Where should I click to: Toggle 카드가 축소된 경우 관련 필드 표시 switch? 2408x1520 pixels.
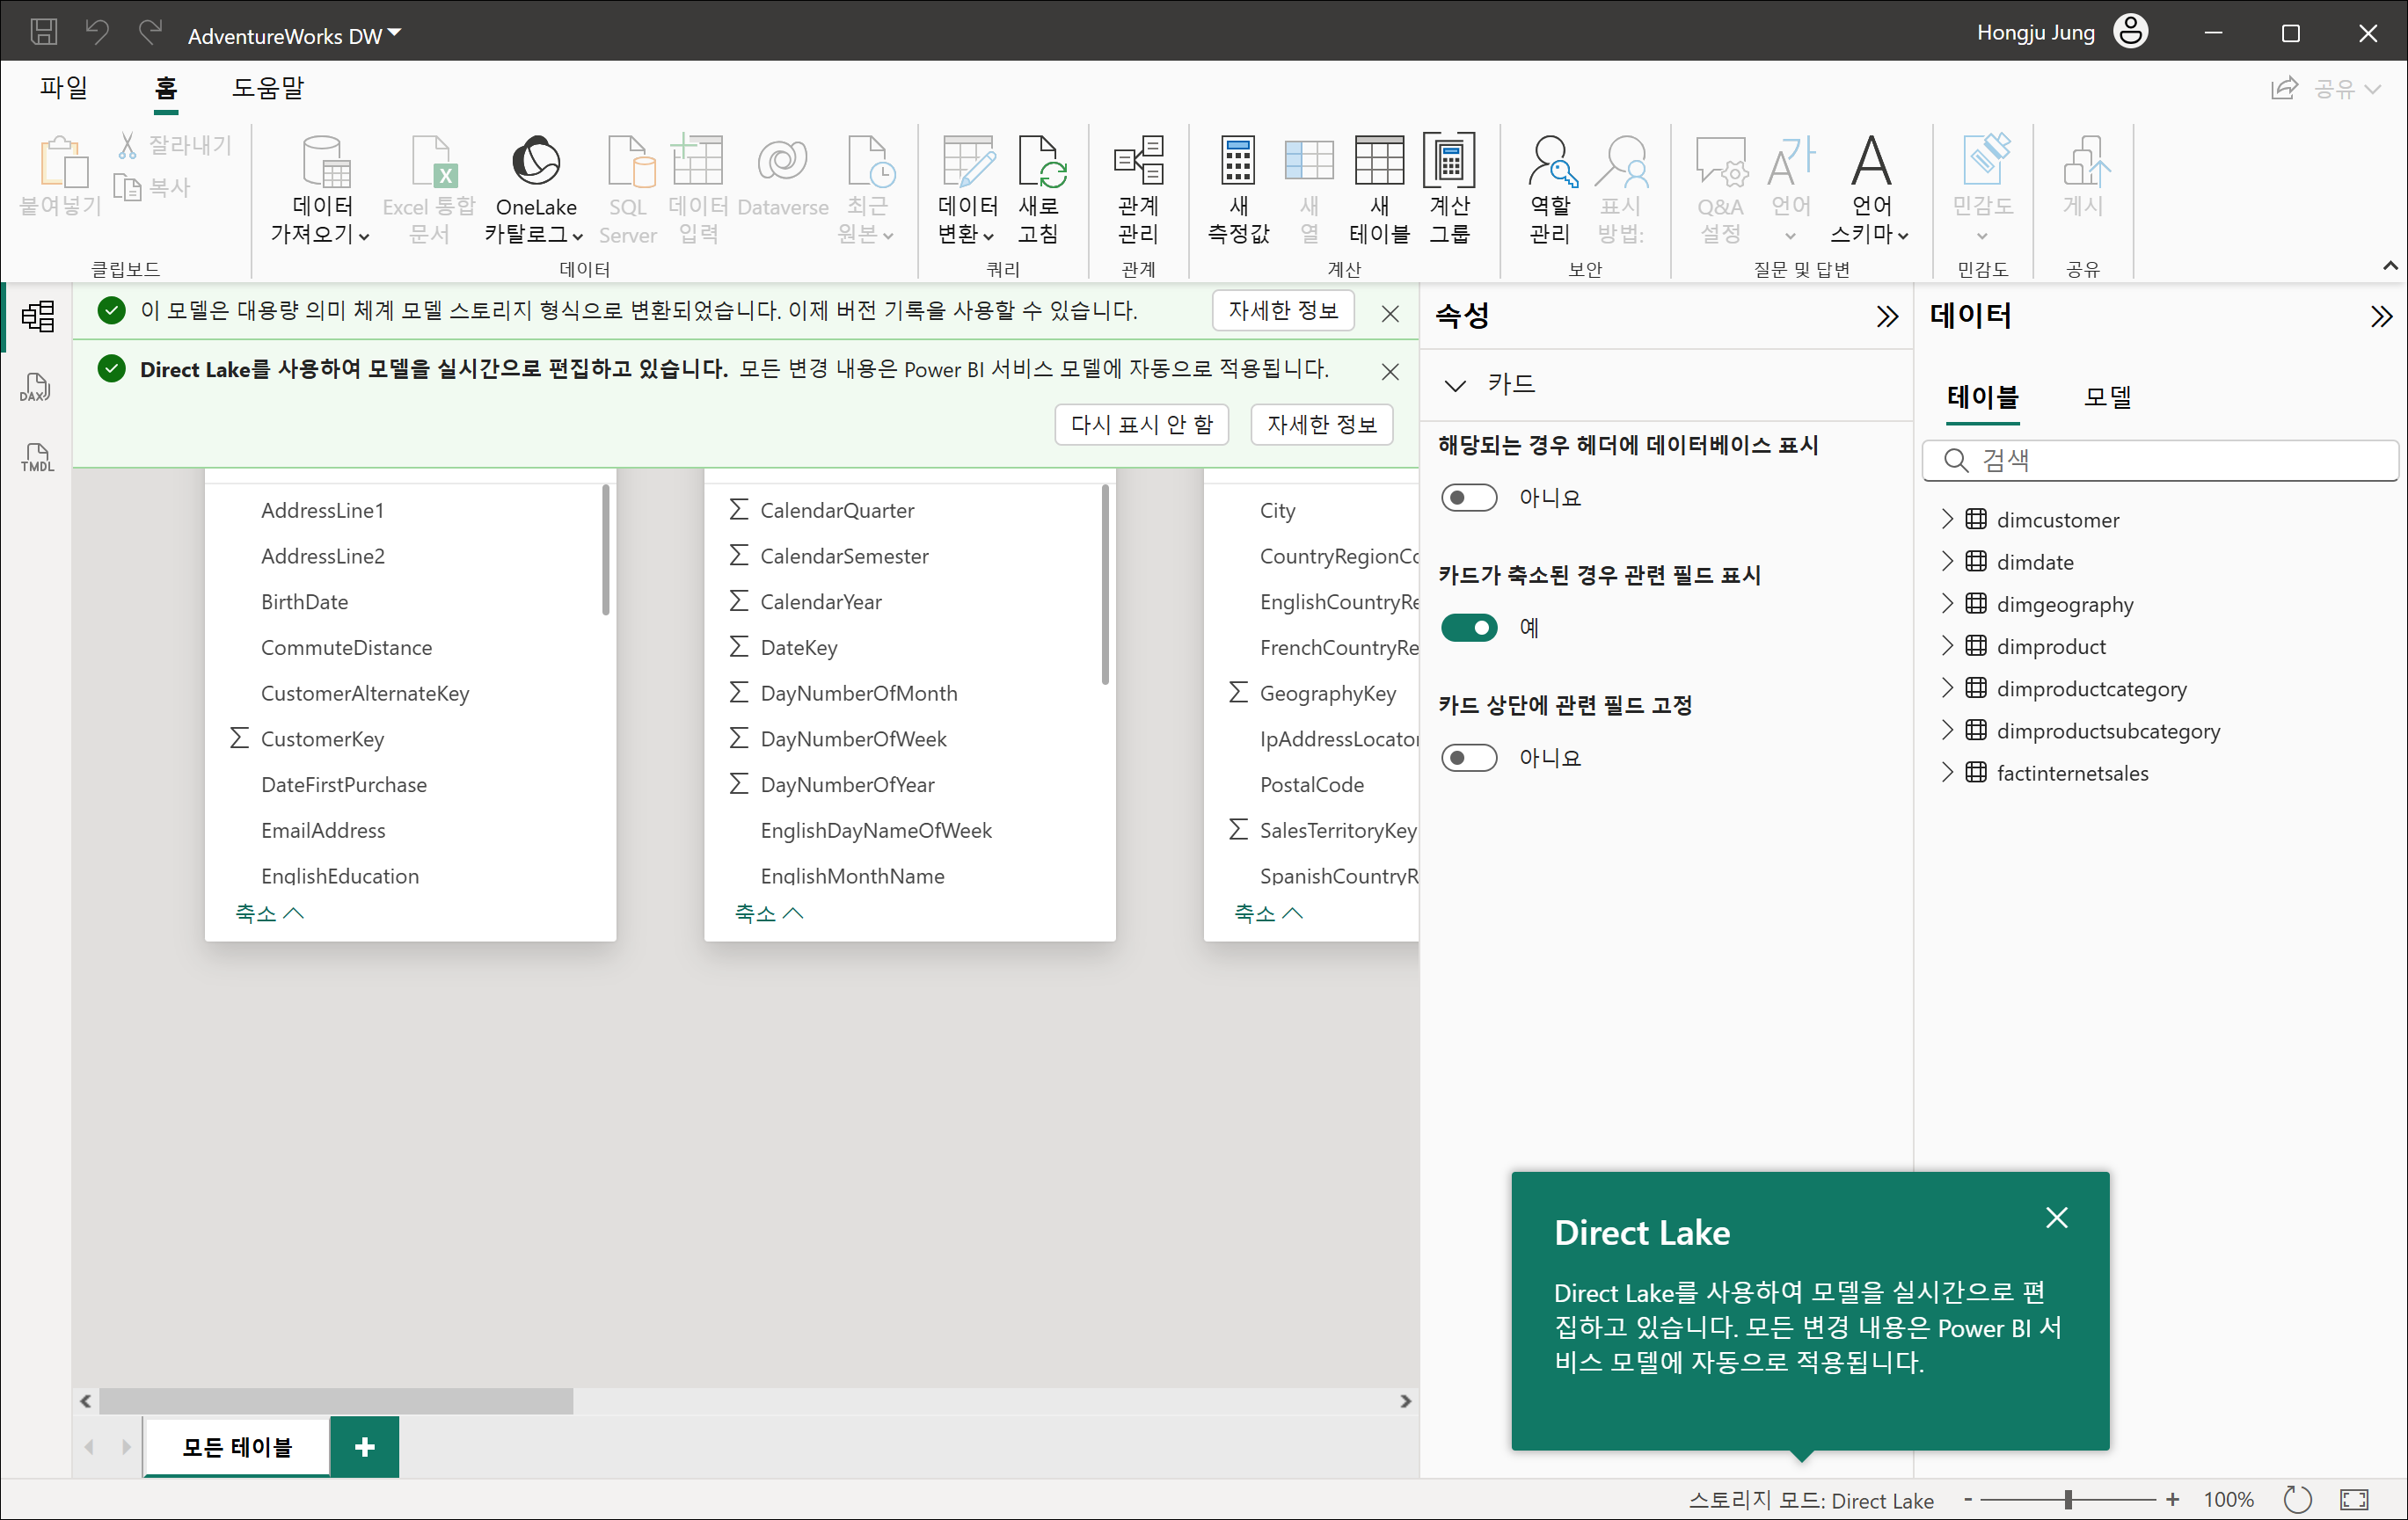(1469, 628)
